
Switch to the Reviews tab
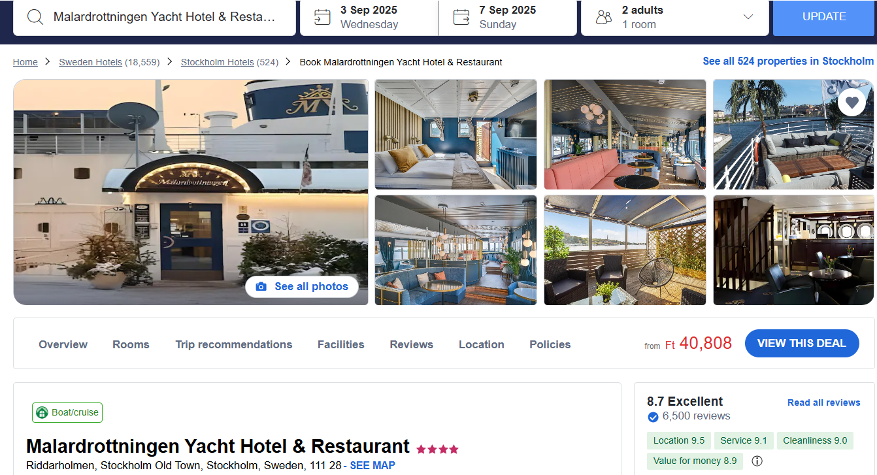coord(412,344)
